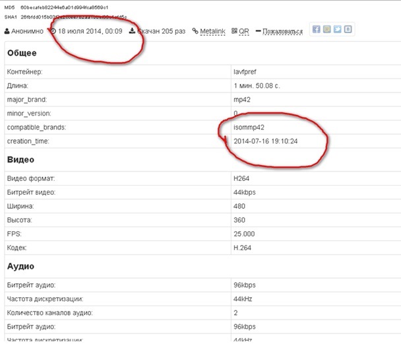
Task: Click the download icon before Скачан
Action: click(132, 31)
